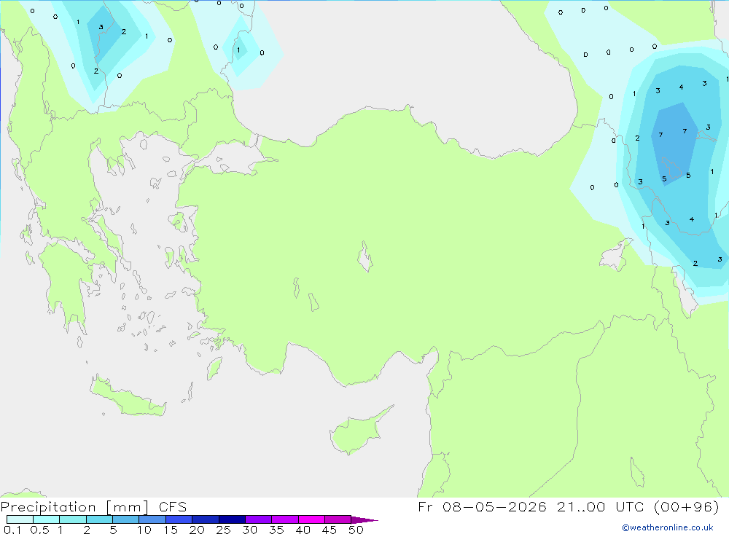Select the 0.1–0.5 mm legend swatch
Image resolution: width=729 pixels, height=534 pixels.
click(x=20, y=519)
